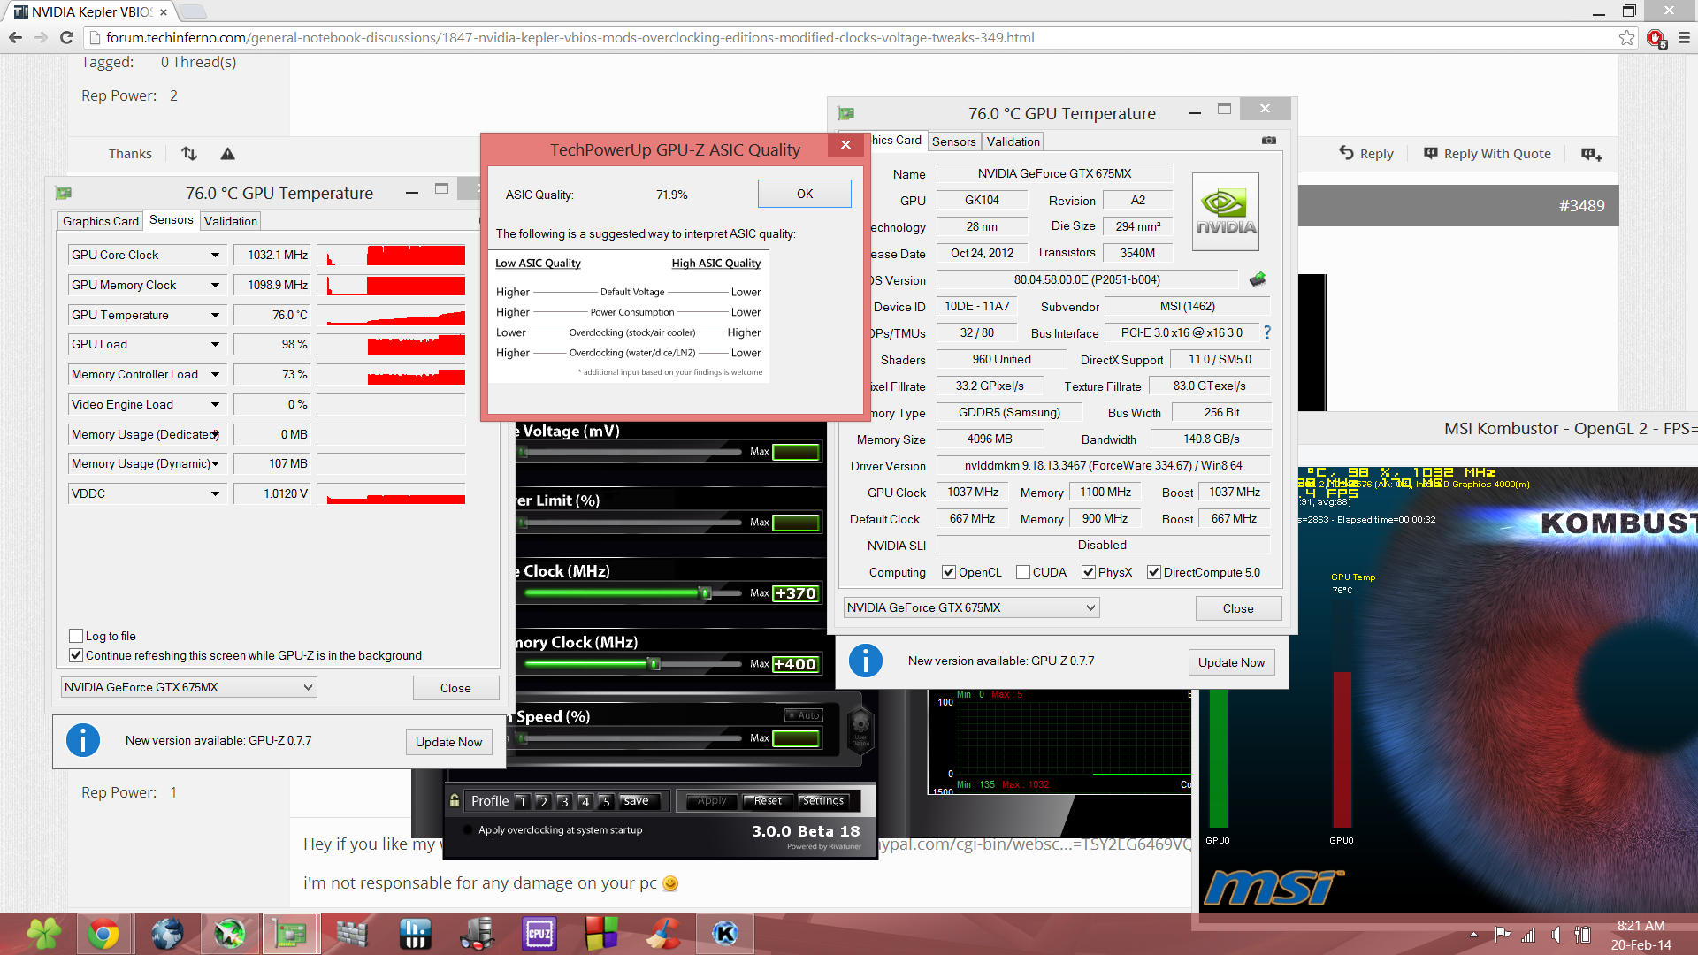Image resolution: width=1698 pixels, height=955 pixels.
Task: Open MSI Afterburner jet taskbar icon
Action: (229, 934)
